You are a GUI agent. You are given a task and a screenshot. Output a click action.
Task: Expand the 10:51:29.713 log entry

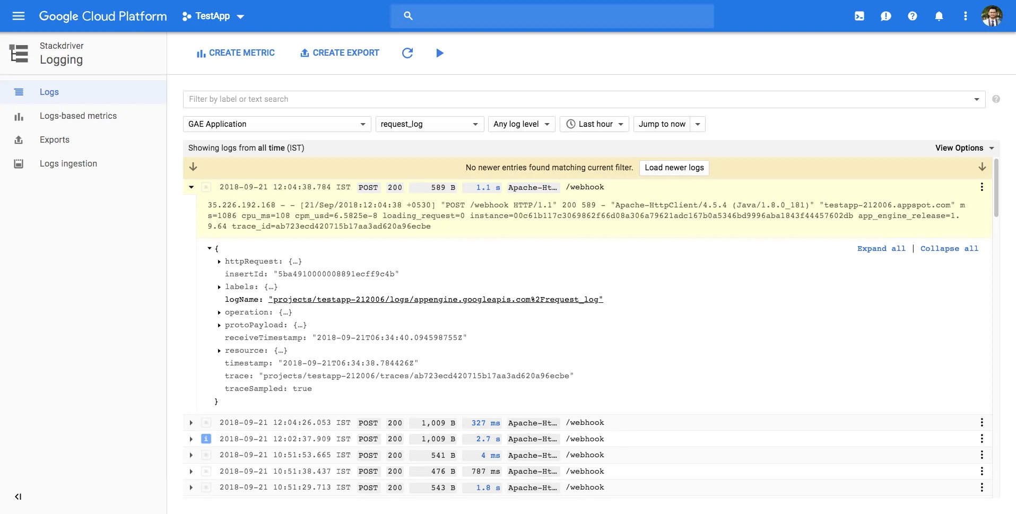click(x=192, y=487)
